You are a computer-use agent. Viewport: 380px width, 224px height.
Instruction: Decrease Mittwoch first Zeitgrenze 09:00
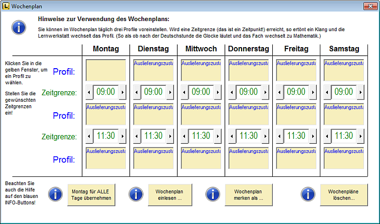pyautogui.click(x=184, y=92)
